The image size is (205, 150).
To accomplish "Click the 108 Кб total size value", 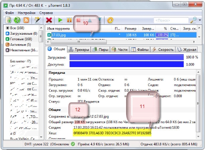I will 80,122.
